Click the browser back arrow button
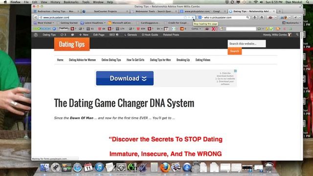This screenshot has width=313, height=176. (x=35, y=18)
